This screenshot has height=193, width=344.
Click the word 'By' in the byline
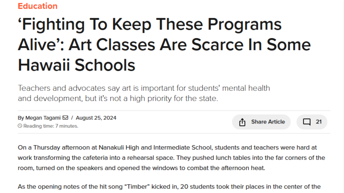point(21,118)
